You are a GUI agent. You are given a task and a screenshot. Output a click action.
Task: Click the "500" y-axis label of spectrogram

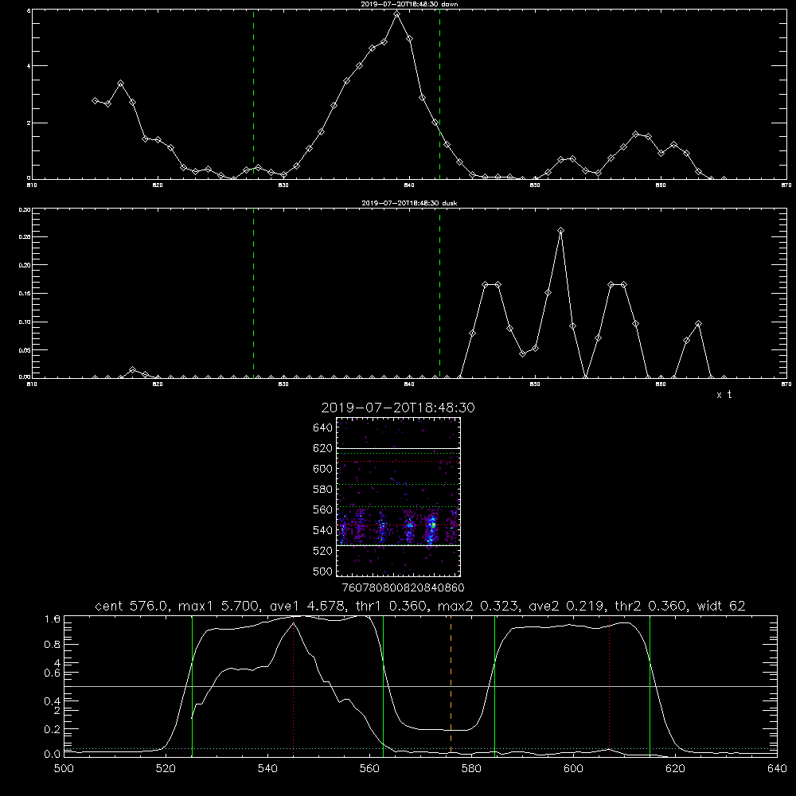point(323,571)
